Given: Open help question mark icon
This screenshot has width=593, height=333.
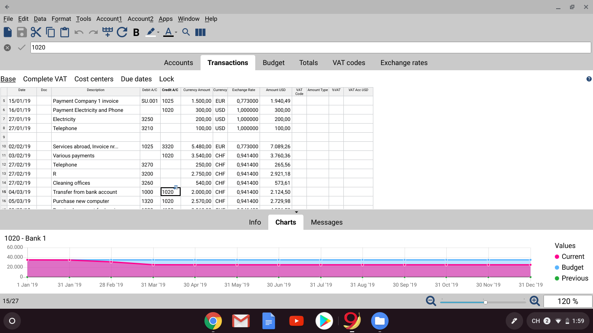Looking at the screenshot, I should pos(589,79).
